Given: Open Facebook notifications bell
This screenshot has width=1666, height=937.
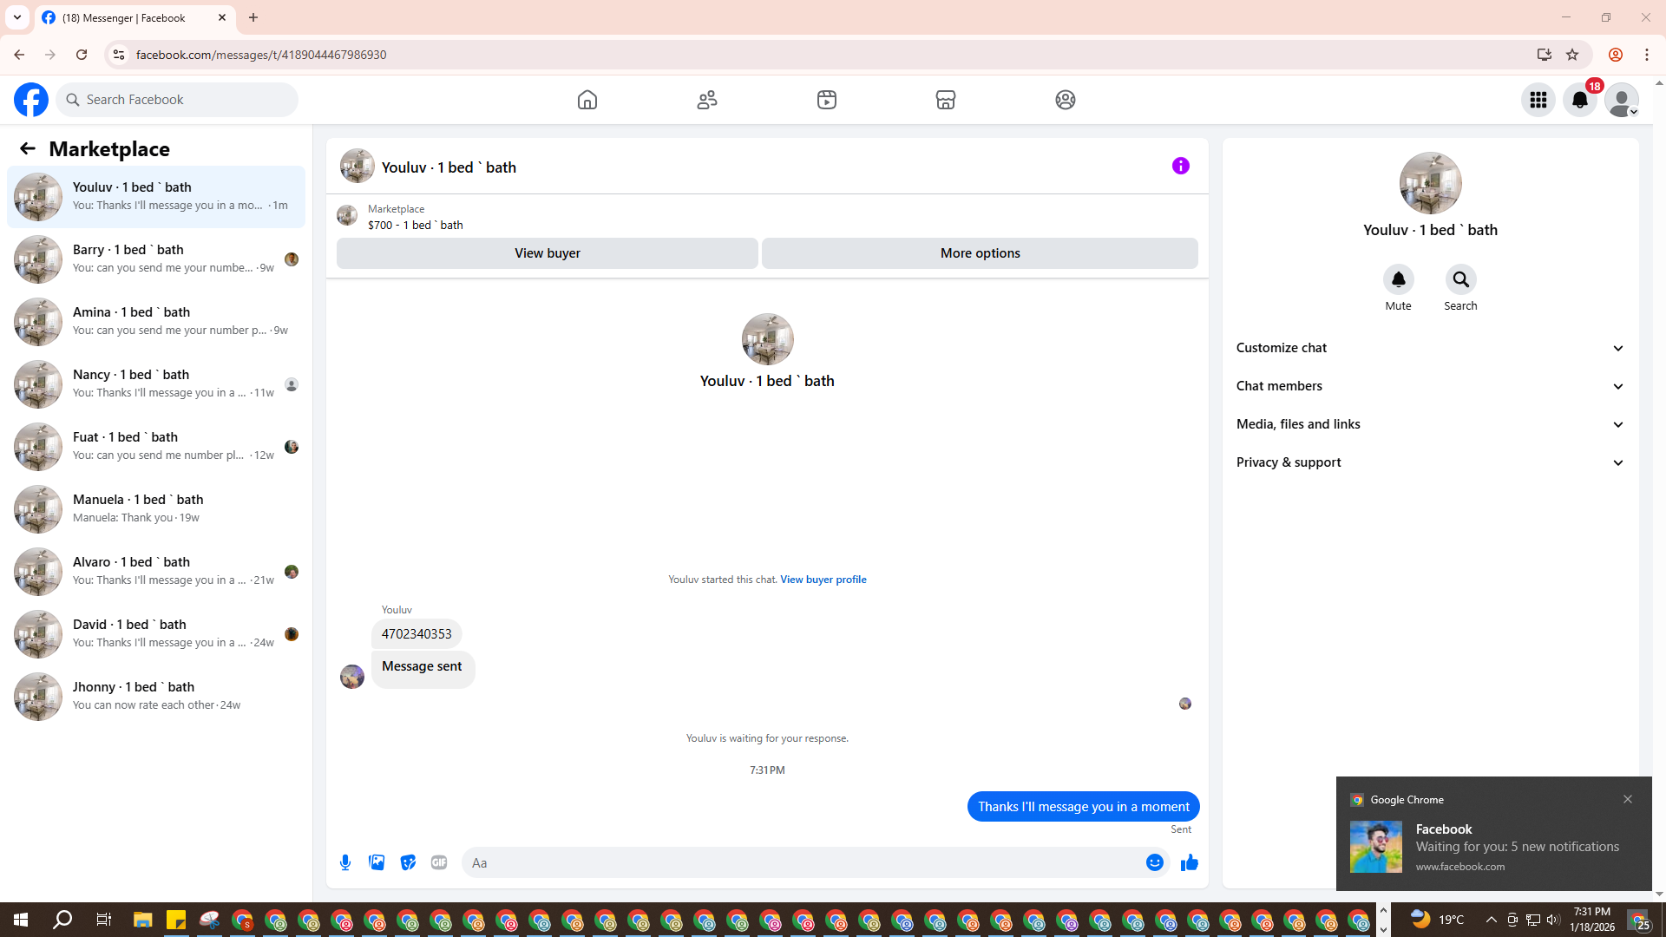Looking at the screenshot, I should [1579, 100].
